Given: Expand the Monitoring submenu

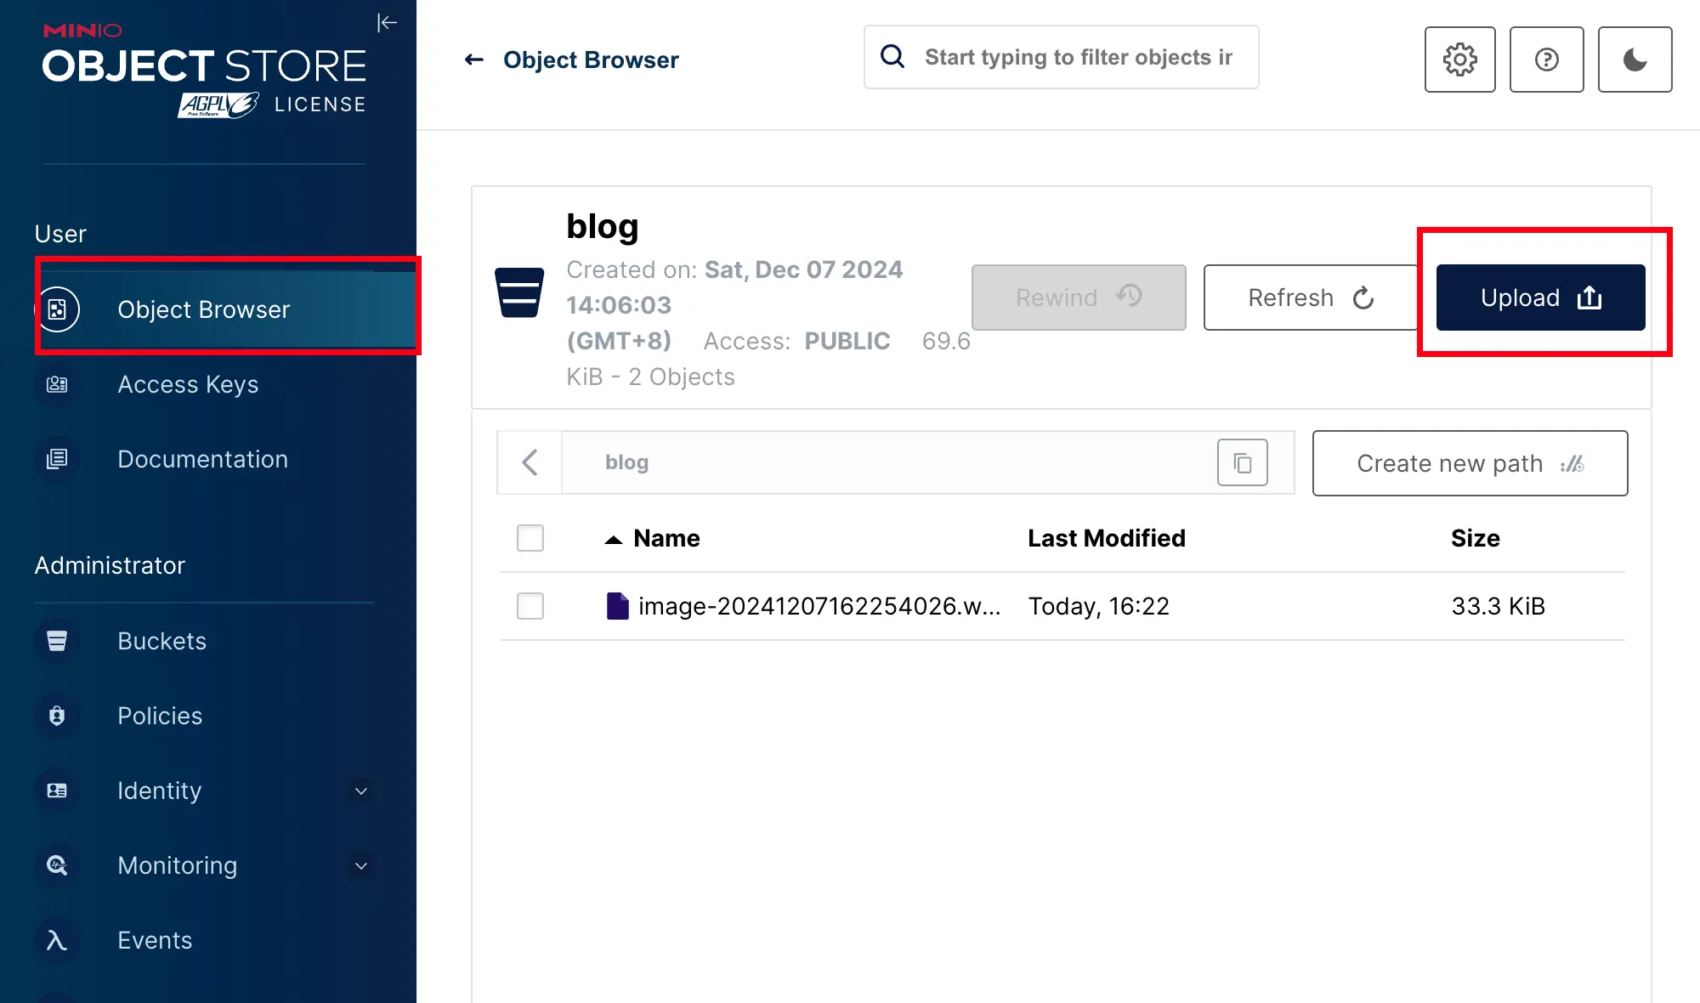Looking at the screenshot, I should click(x=360, y=865).
